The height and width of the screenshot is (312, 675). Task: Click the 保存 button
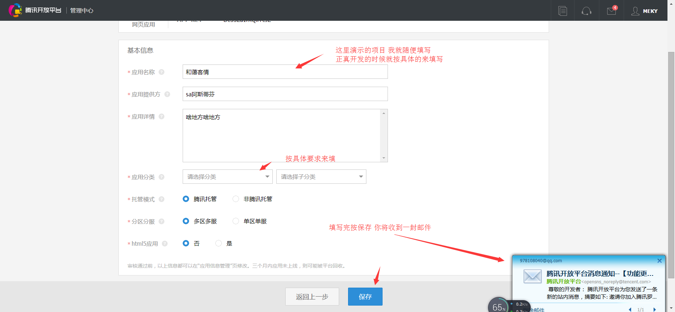click(365, 297)
